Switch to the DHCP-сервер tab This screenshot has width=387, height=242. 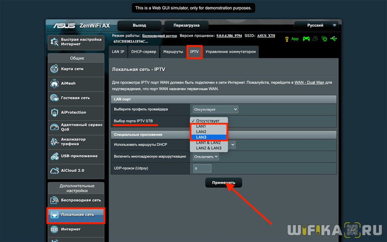(x=144, y=52)
